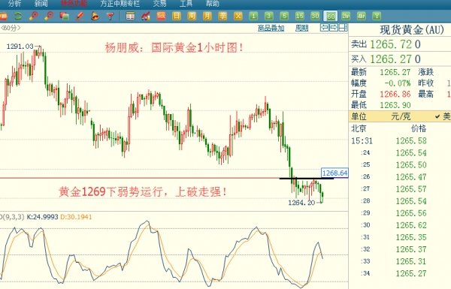Click the alert bell icon
Viewport: 451px width, 289px height.
pos(95,16)
